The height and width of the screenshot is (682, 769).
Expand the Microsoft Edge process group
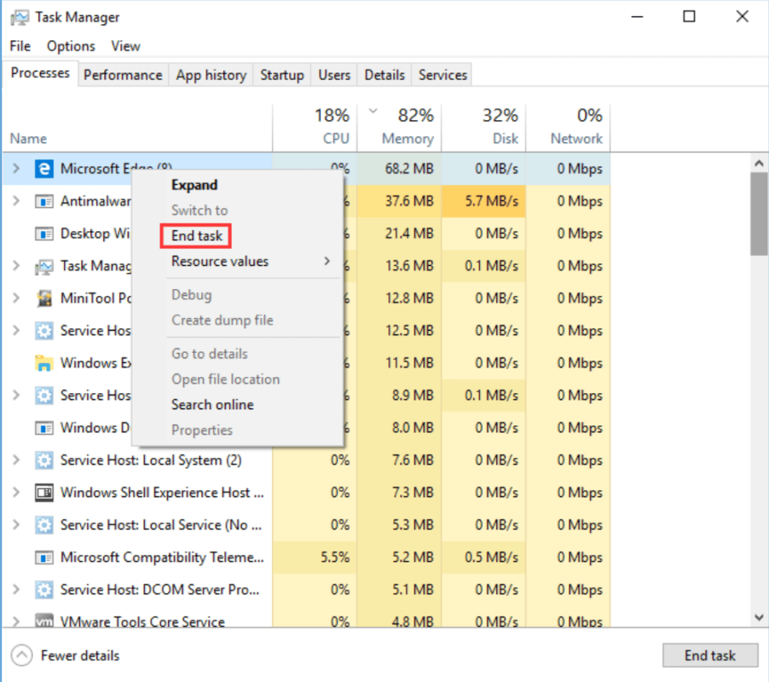click(x=16, y=169)
